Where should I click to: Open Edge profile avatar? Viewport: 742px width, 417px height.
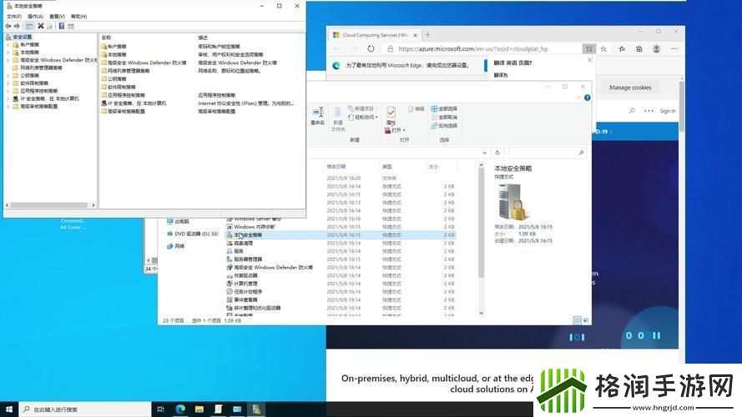click(x=656, y=48)
